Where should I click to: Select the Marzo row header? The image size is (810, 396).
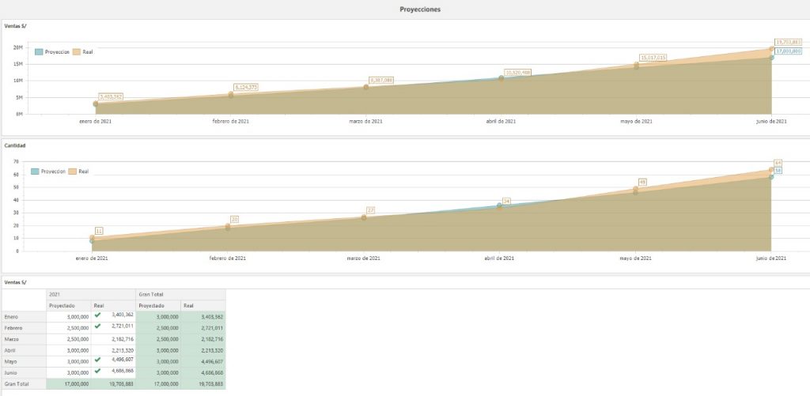23,338
